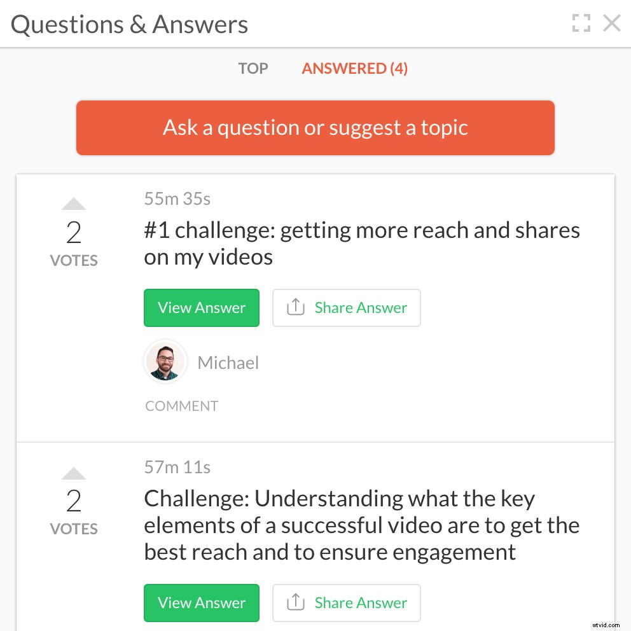This screenshot has width=631, height=631.
Task: Click the vote count on the first question
Action: [74, 232]
